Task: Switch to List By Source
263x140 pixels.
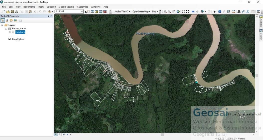Action: tap(7, 21)
